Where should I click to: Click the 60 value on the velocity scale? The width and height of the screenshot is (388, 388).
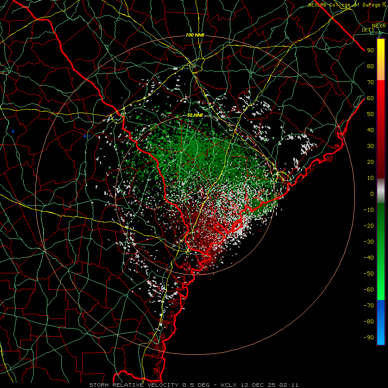click(x=370, y=98)
